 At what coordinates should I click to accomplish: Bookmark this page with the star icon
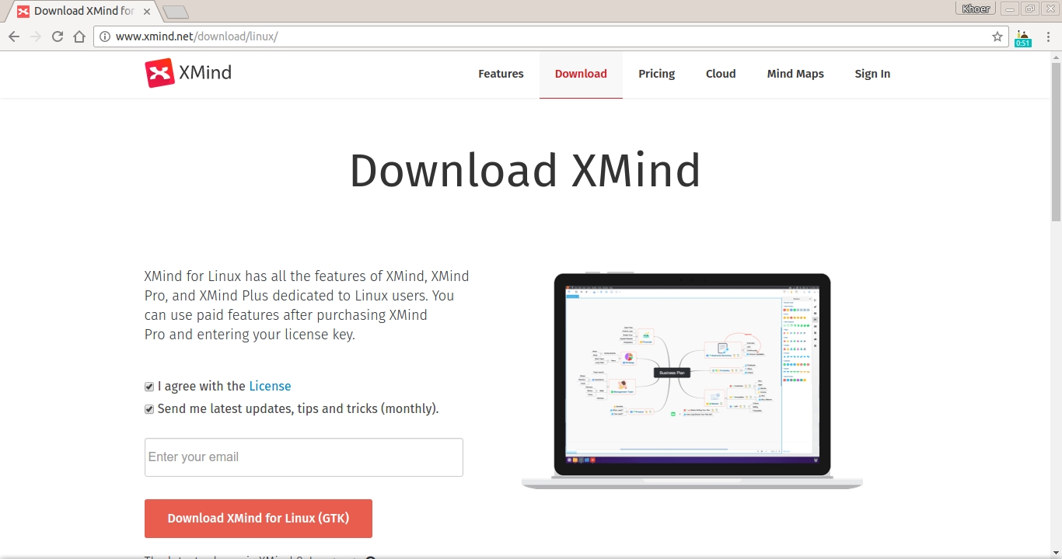pyautogui.click(x=997, y=36)
